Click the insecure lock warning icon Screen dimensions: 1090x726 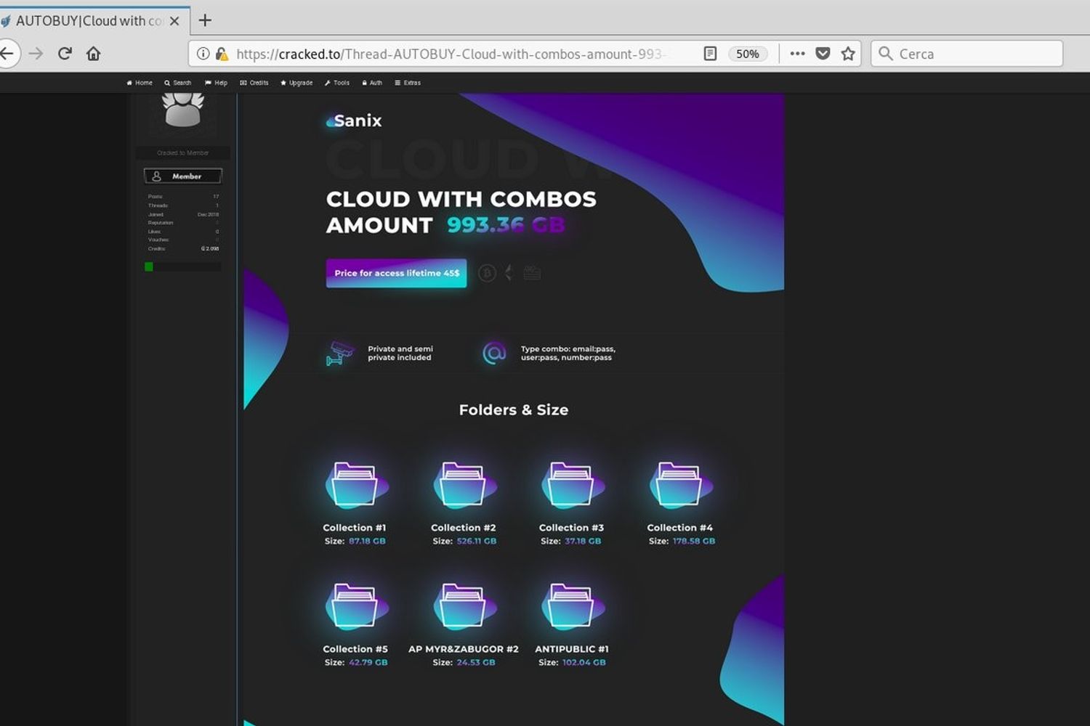[x=222, y=54]
